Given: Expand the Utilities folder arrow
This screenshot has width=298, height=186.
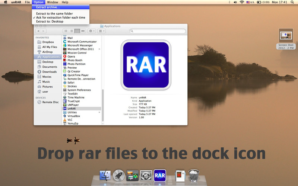Looking at the screenshot, I should point(99,112).
